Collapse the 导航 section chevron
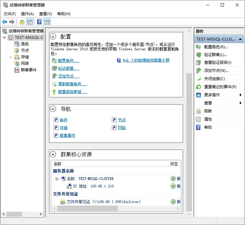Screen dimensions: 245x225 pos(53,109)
